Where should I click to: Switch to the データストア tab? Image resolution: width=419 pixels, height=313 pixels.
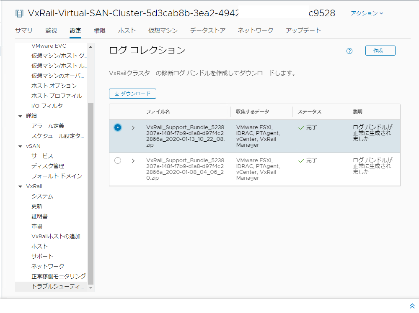tap(208, 31)
